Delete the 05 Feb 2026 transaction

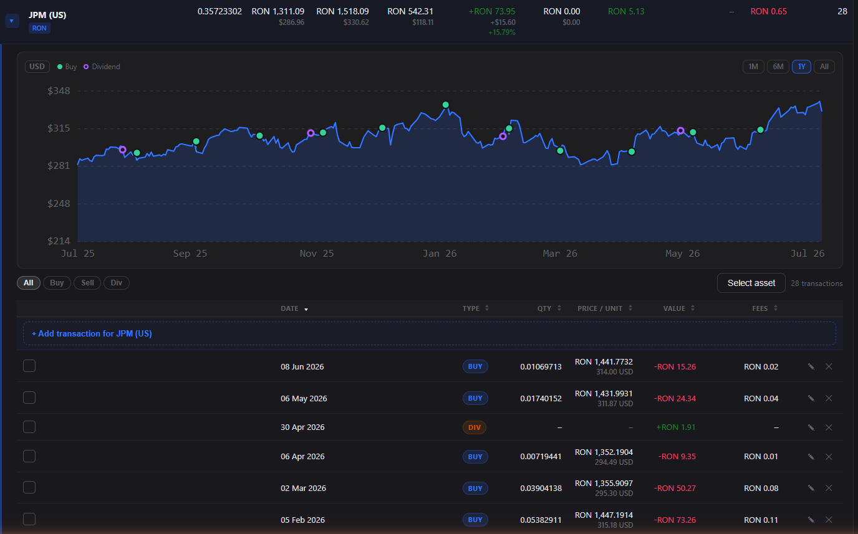coord(829,520)
